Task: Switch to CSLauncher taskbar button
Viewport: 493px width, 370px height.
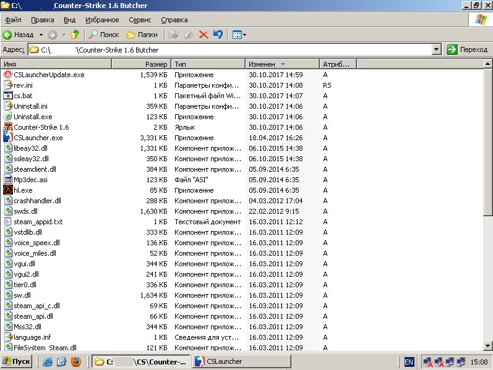Action: click(x=241, y=361)
